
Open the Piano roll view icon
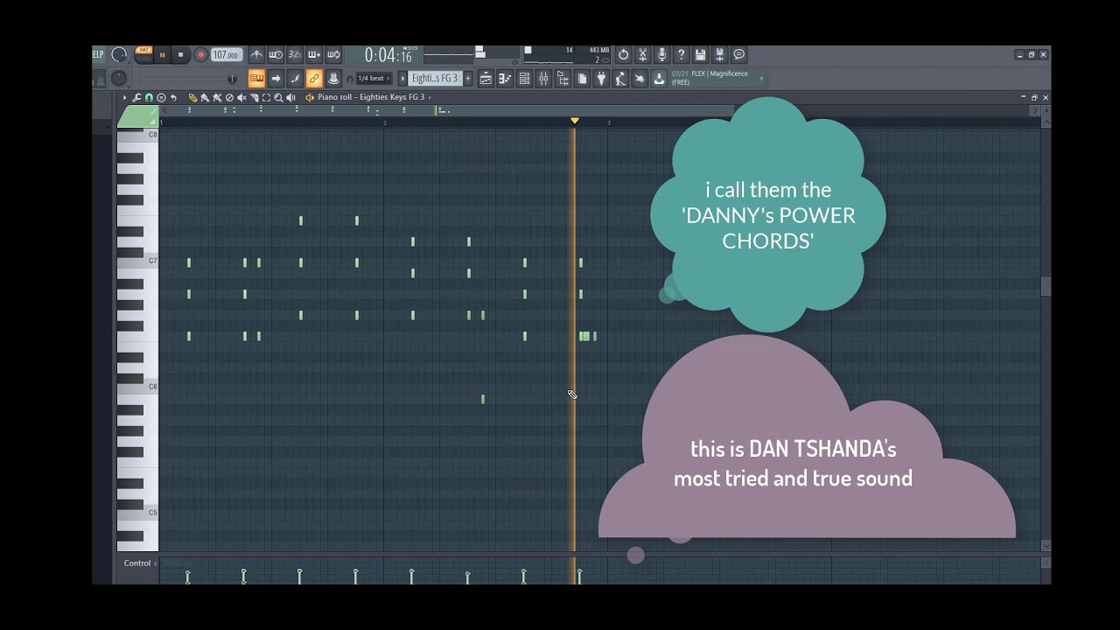coord(505,79)
